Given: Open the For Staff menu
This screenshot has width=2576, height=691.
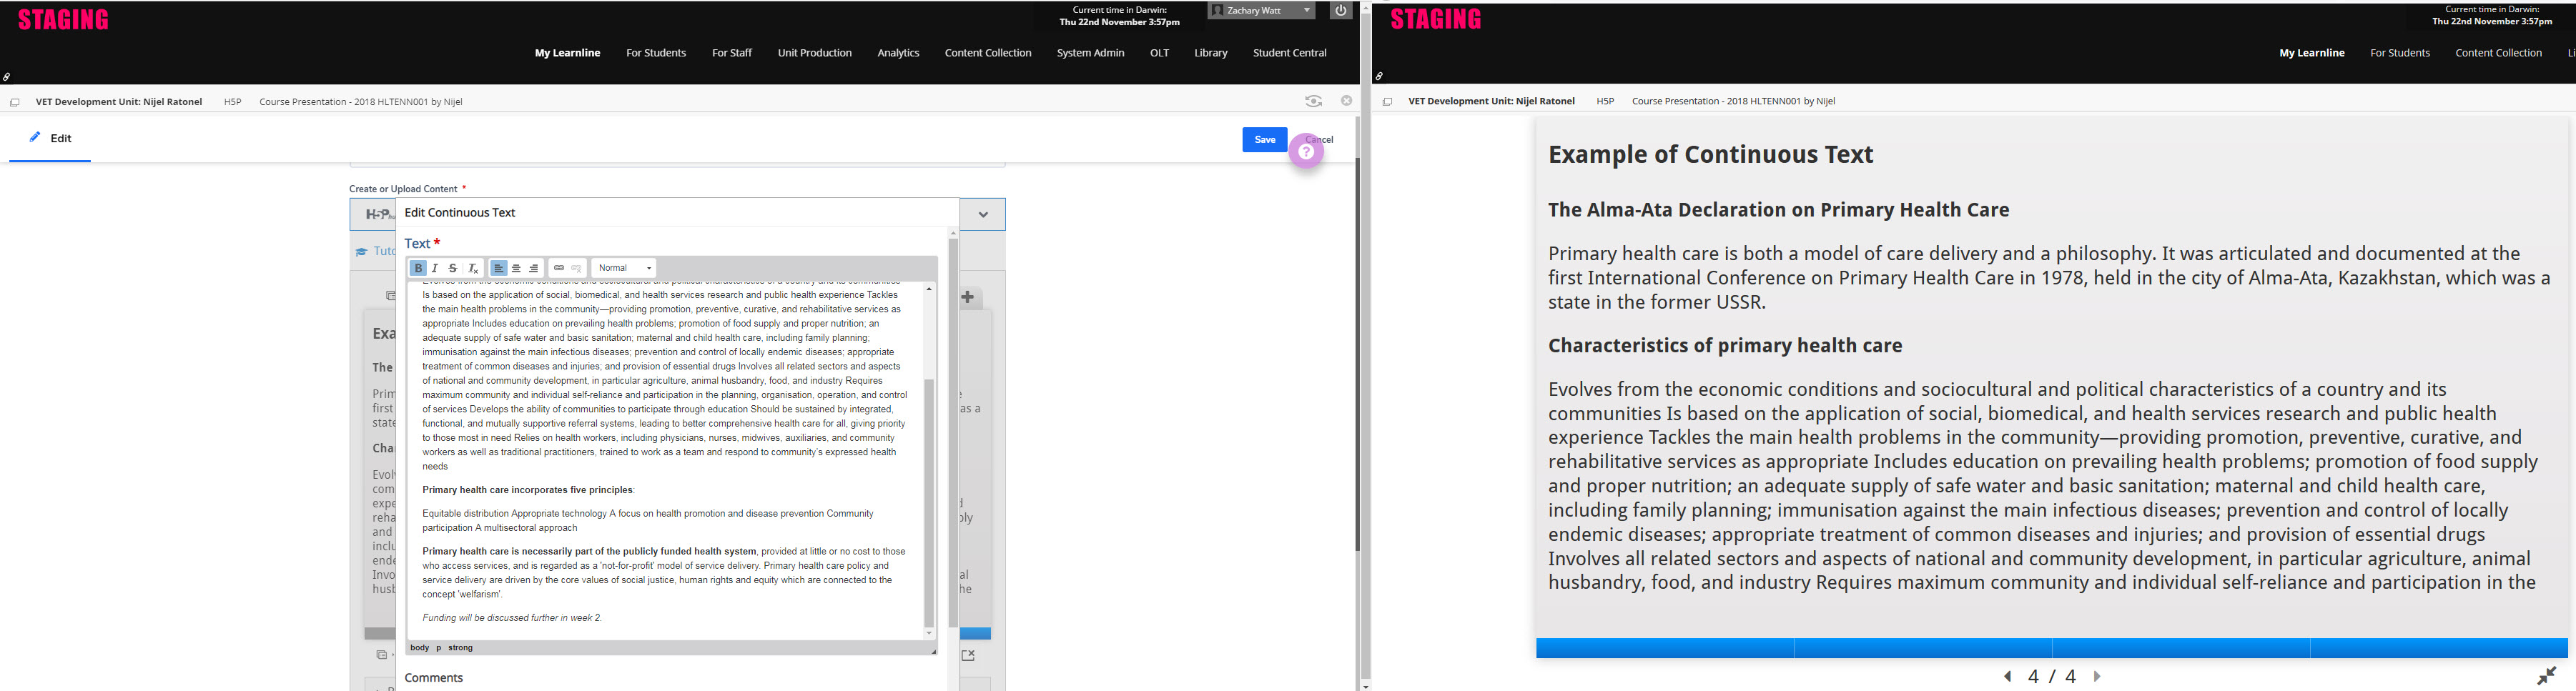Looking at the screenshot, I should click(732, 53).
